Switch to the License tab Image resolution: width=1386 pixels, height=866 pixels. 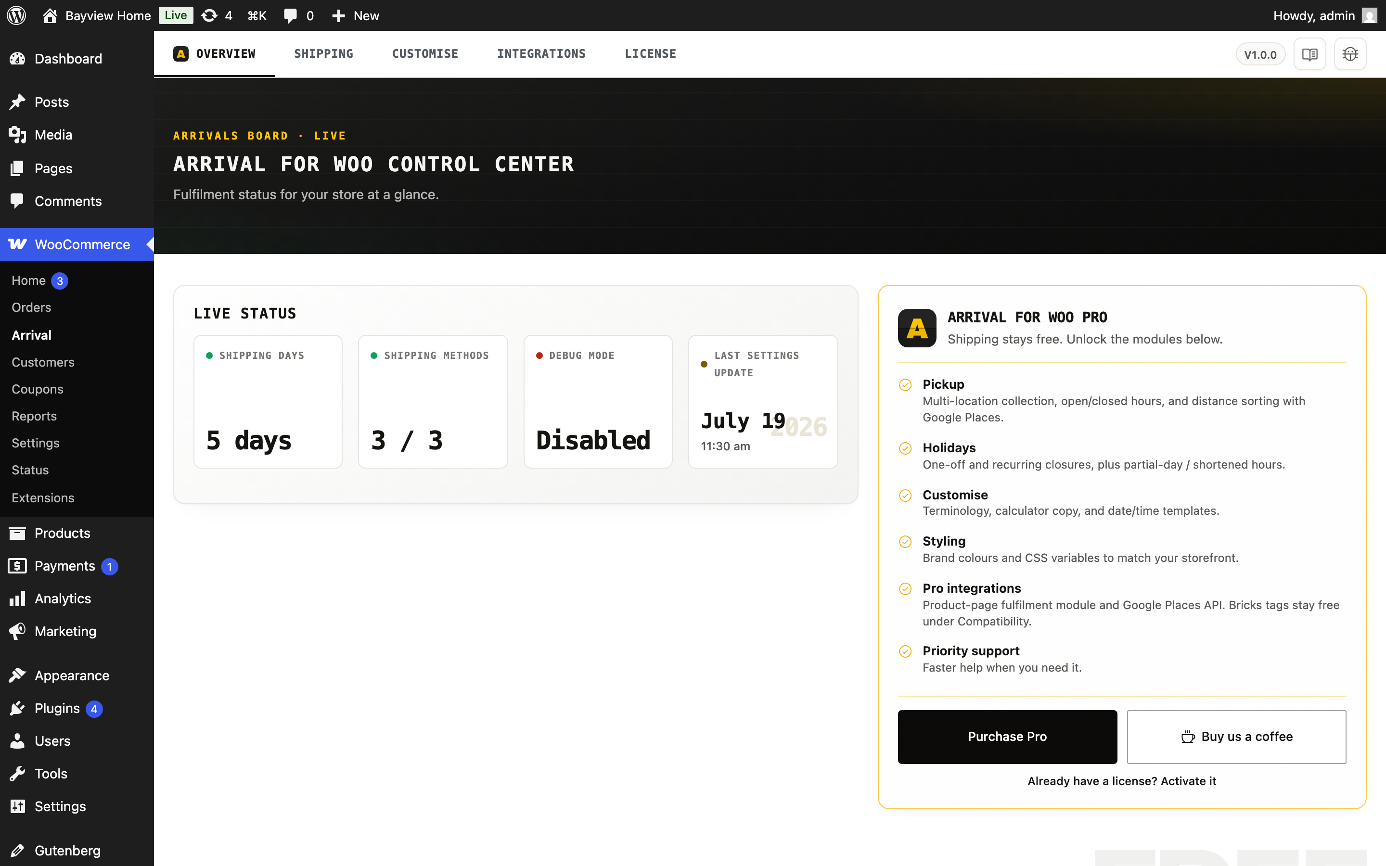(650, 54)
